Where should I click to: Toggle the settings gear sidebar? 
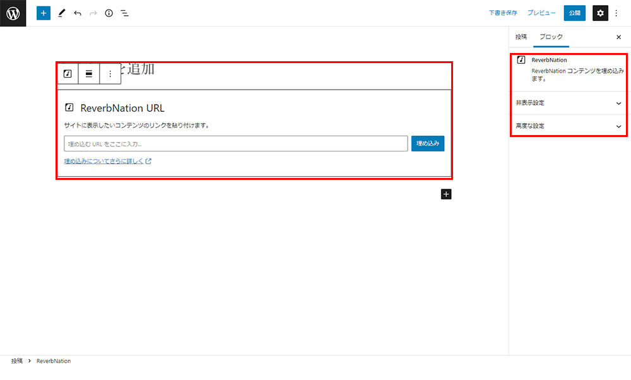(600, 13)
